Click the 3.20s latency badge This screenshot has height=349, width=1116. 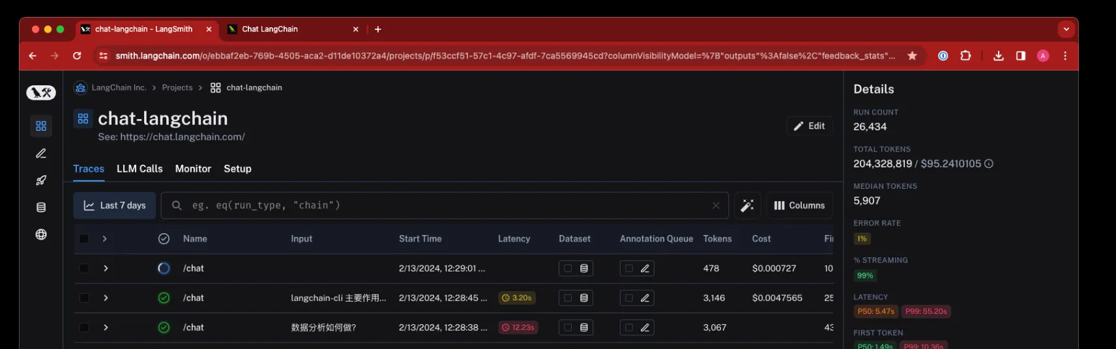(x=516, y=298)
